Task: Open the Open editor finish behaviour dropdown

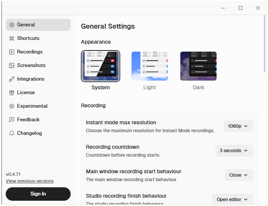Action: click(232, 200)
